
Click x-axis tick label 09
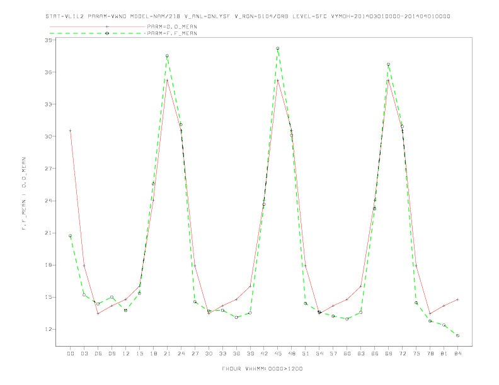pos(112,354)
